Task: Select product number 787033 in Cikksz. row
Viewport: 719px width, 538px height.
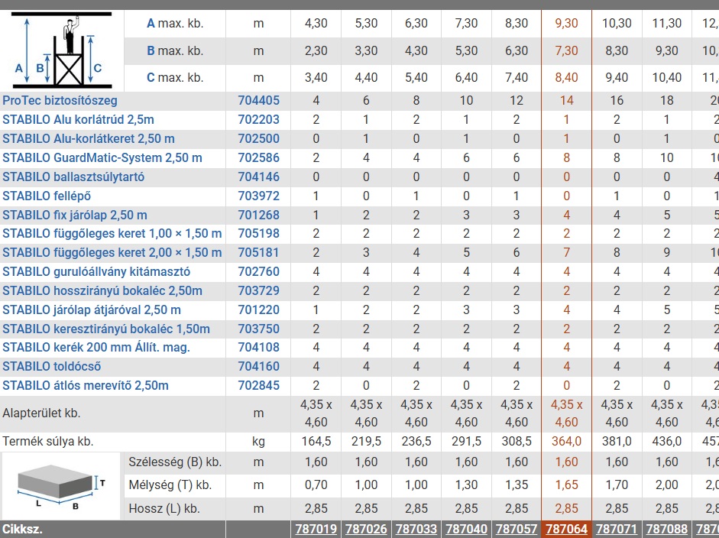Action: tap(416, 530)
